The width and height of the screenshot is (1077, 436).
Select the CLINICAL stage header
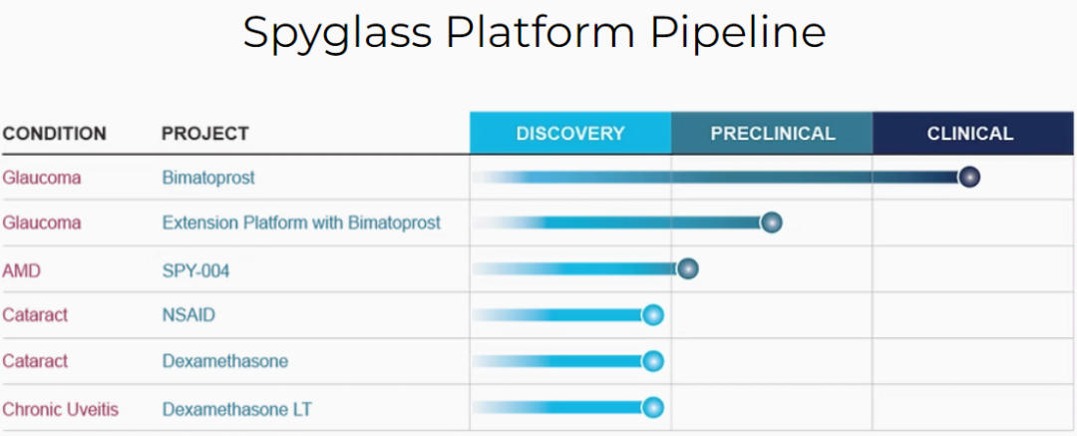[x=972, y=133]
